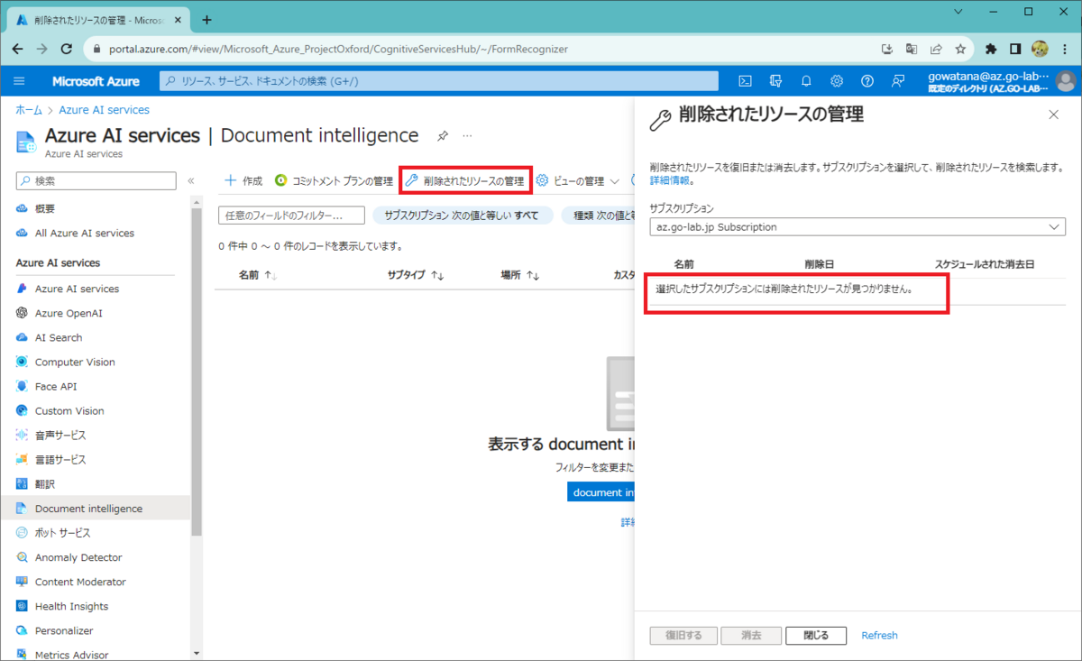This screenshot has width=1082, height=661.
Task: Click the Refresh link in panel
Action: pos(879,635)
